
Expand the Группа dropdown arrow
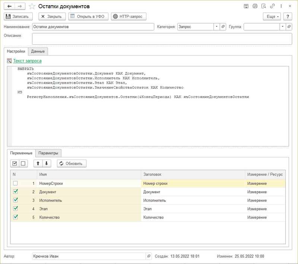283,27
